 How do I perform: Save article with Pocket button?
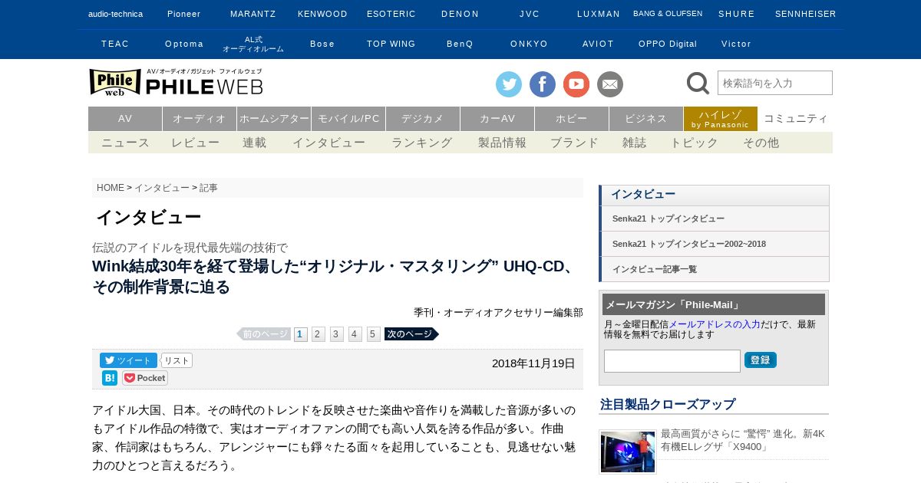pyautogui.click(x=145, y=378)
